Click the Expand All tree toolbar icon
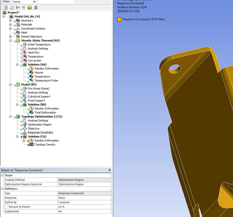 tap(23, 7)
